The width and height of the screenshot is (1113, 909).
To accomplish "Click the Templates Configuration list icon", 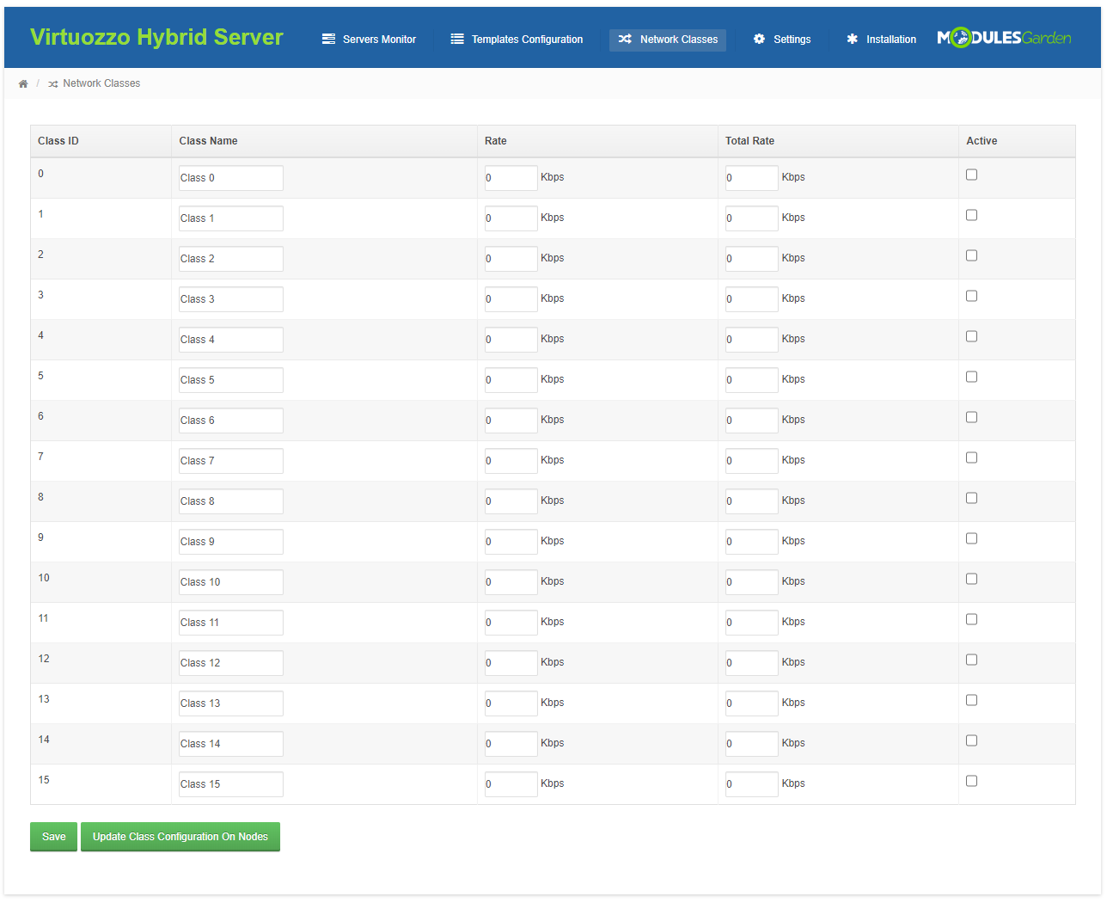I will pyautogui.click(x=457, y=40).
